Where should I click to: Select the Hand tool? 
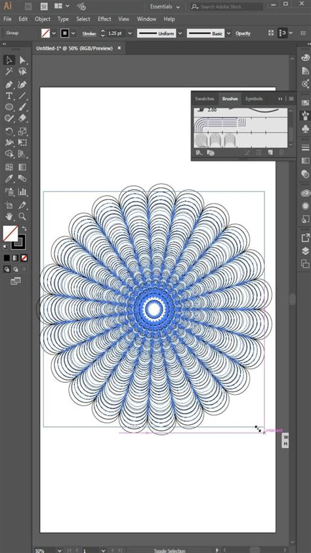[9, 216]
